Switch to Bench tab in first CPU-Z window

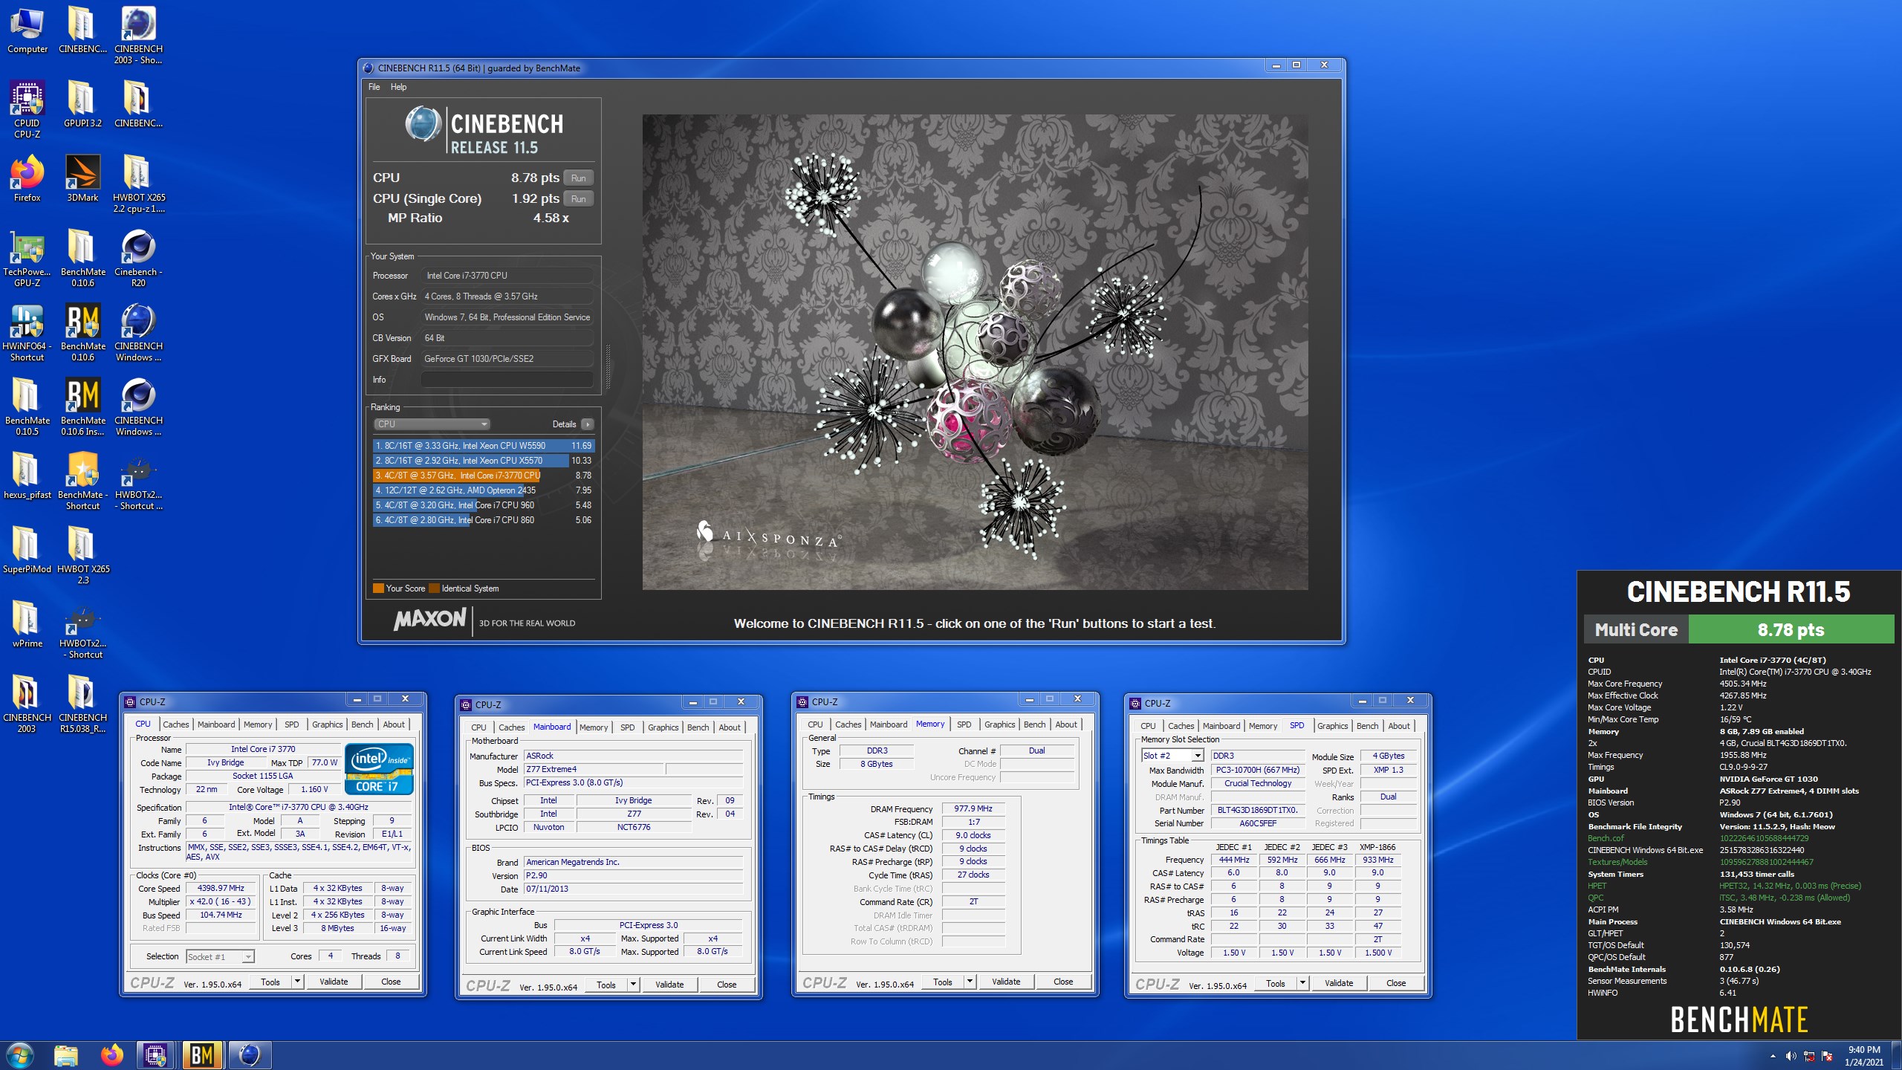tap(363, 724)
